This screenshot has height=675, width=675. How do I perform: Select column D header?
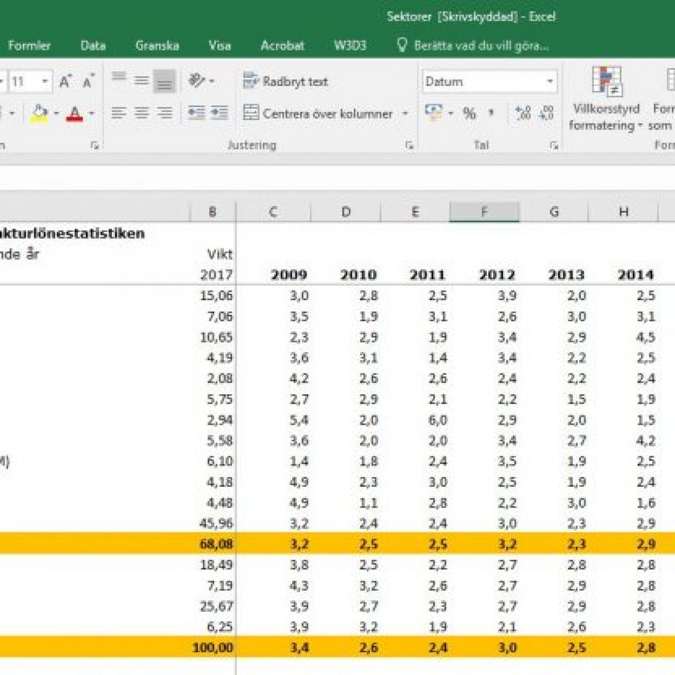pyautogui.click(x=346, y=212)
